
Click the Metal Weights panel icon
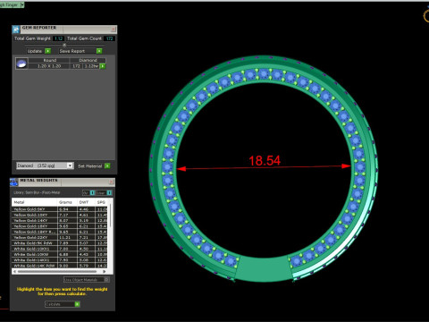point(14,182)
